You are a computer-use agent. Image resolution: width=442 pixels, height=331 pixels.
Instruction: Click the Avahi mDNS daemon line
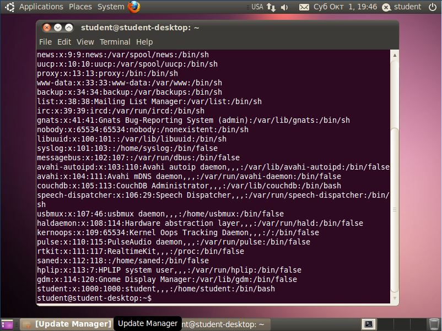189,176
